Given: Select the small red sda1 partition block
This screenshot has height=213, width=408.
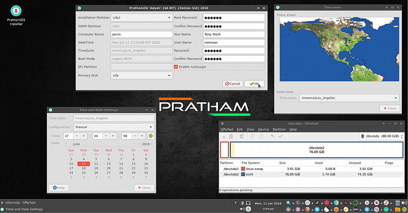Looking at the screenshot, I should click(x=224, y=150).
